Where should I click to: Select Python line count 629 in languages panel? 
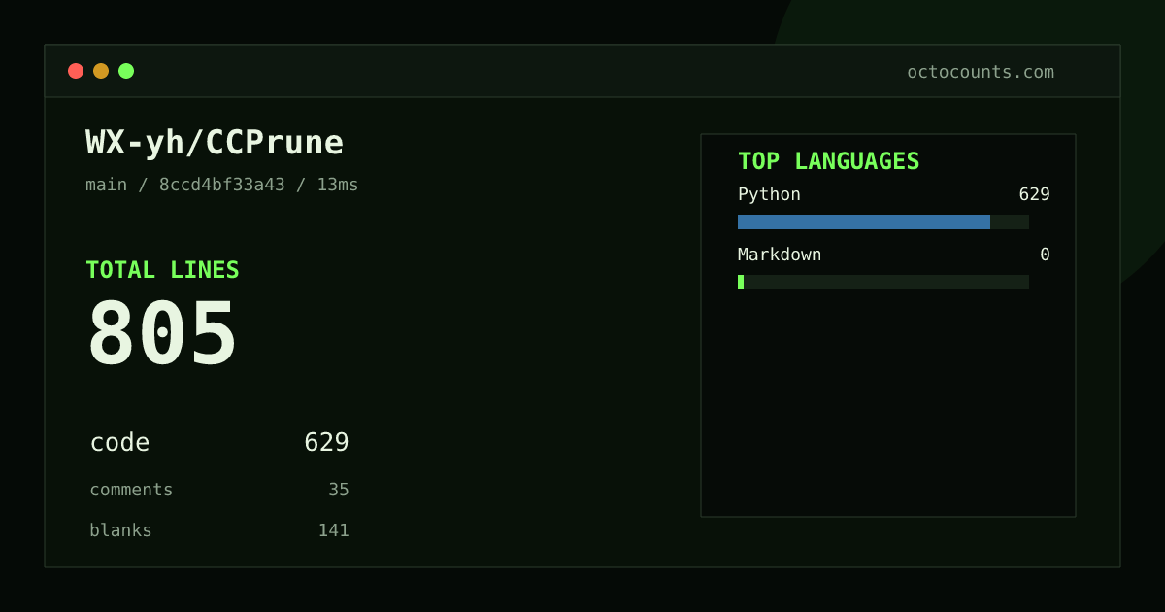[1034, 194]
